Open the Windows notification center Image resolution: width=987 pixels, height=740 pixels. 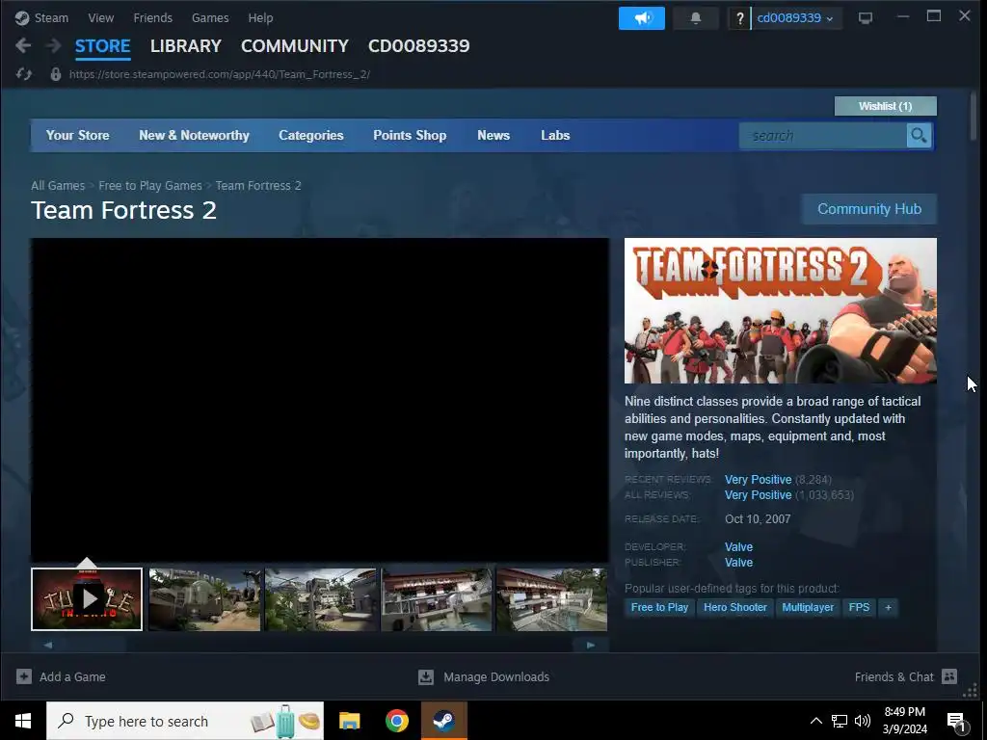click(x=957, y=722)
